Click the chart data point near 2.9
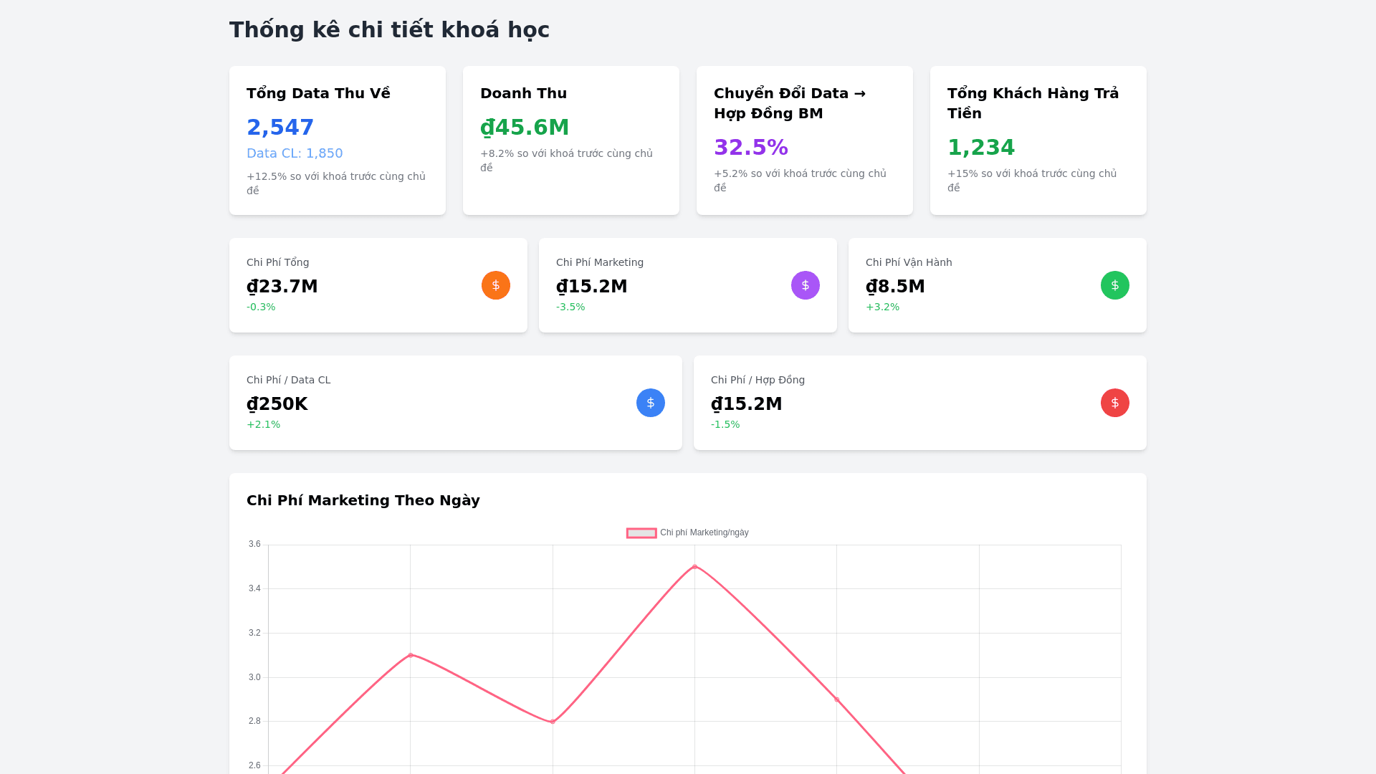This screenshot has height=774, width=1376. [x=836, y=699]
